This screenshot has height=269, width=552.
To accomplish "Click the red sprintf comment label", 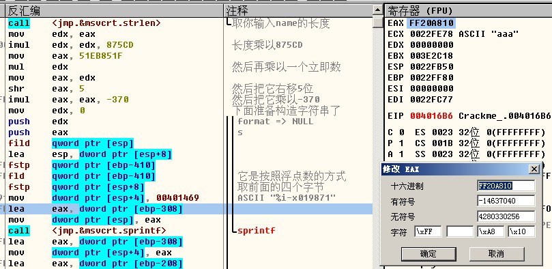I will pos(257,231).
